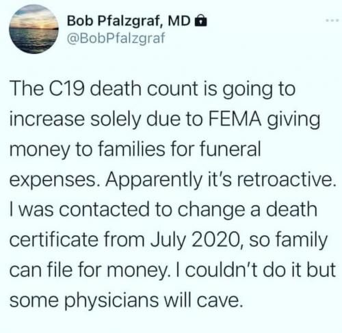This screenshot has height=333, width=342.
Task: Open the three-dot more options menu
Action: pyautogui.click(x=333, y=21)
